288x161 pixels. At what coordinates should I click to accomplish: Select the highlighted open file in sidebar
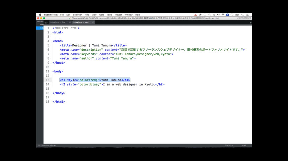[40, 28]
